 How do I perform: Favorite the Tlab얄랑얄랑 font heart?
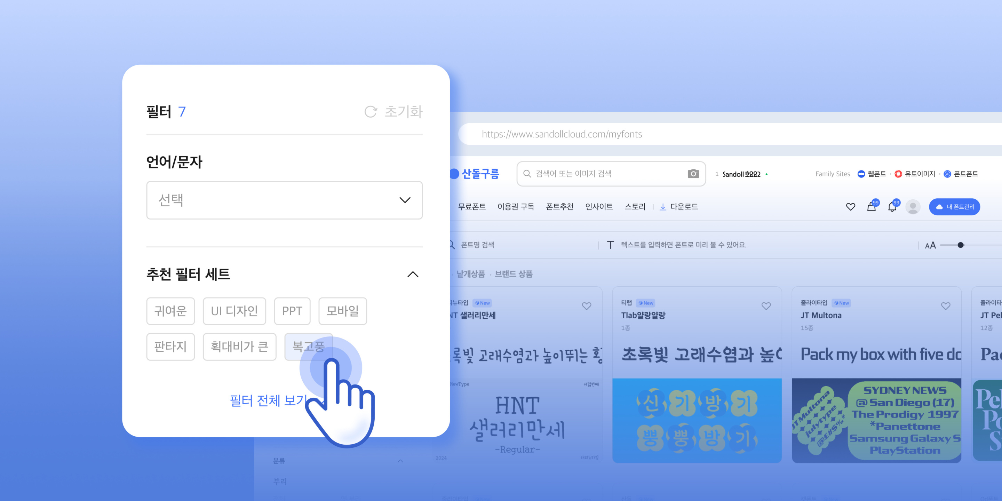pos(766,306)
